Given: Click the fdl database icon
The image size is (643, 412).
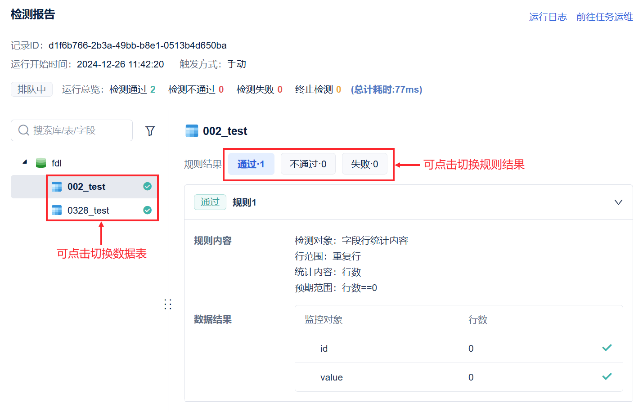Looking at the screenshot, I should pos(41,163).
